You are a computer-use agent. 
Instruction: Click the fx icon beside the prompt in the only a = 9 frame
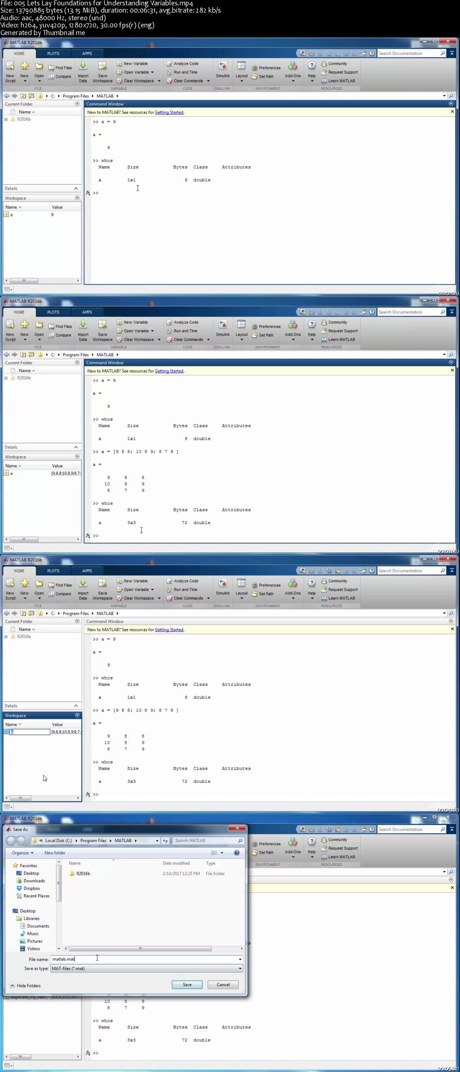click(x=88, y=193)
